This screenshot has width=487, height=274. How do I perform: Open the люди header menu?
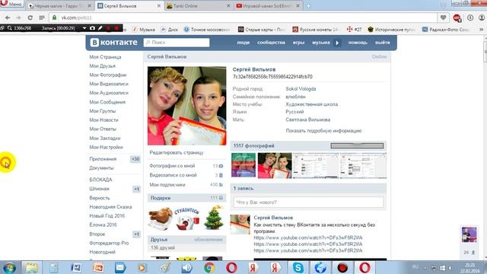click(243, 43)
